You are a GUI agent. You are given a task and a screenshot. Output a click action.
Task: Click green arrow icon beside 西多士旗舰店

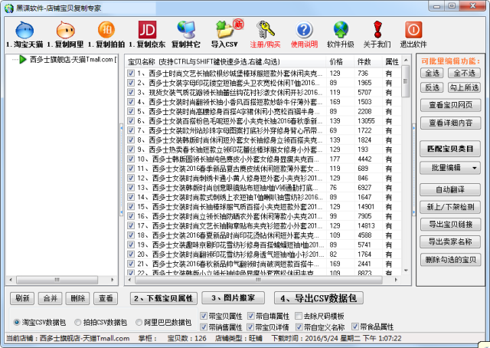point(22,60)
